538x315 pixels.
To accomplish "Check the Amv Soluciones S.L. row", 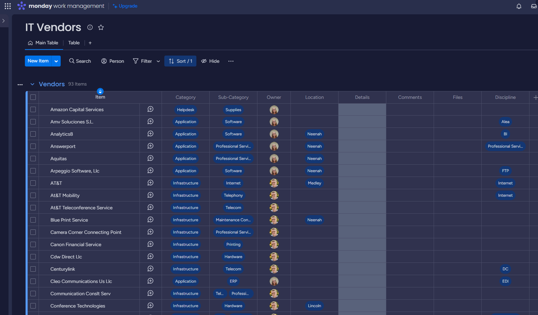I will coord(33,122).
